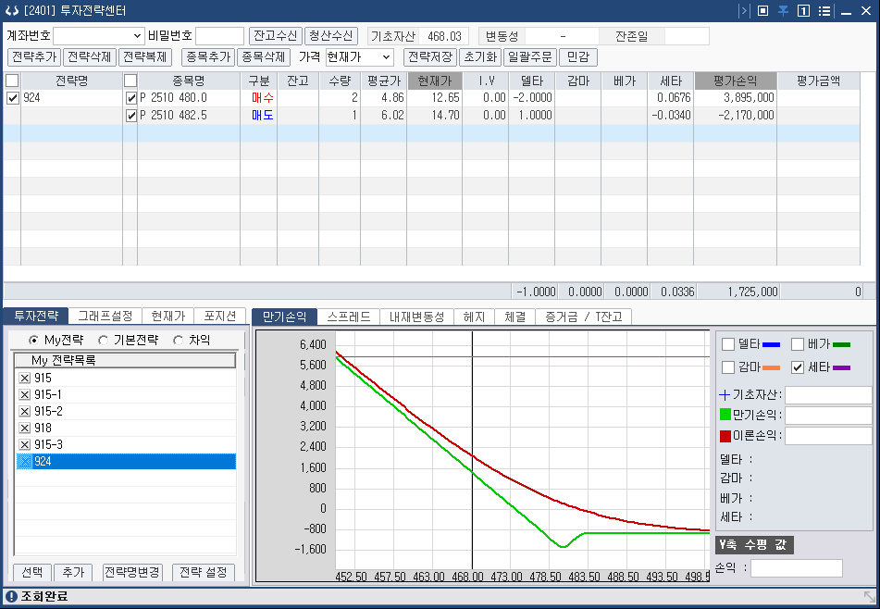The image size is (880, 609).
Task: Open the 계좌번호 account dropdown
Action: 99,36
